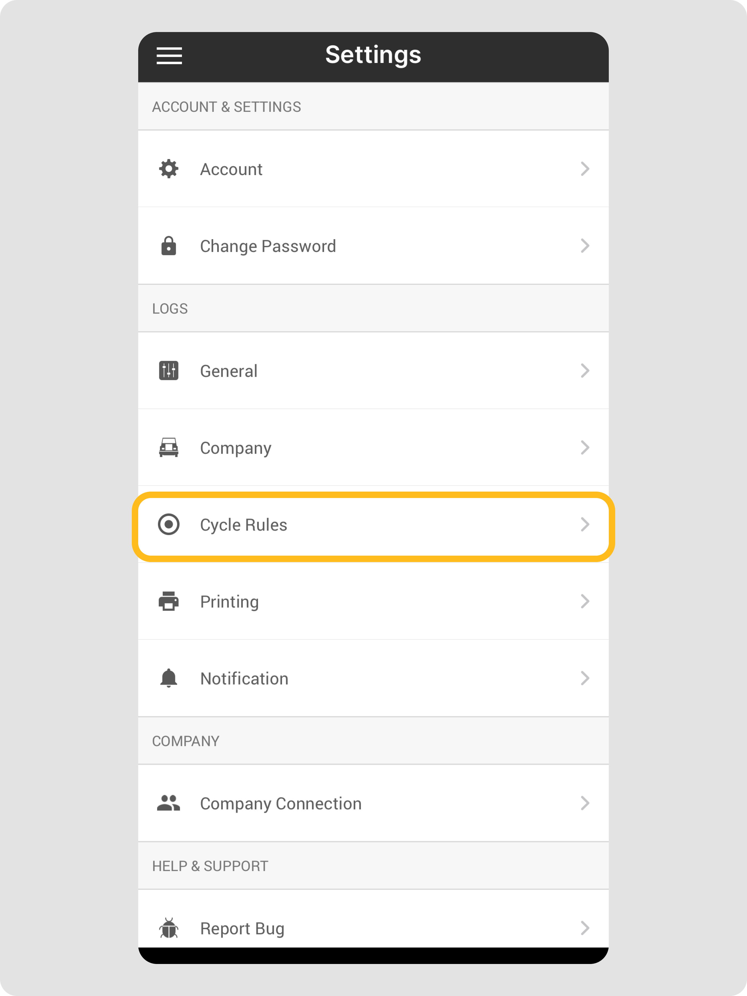Tap the Printing printer icon
747x996 pixels.
coord(169,601)
